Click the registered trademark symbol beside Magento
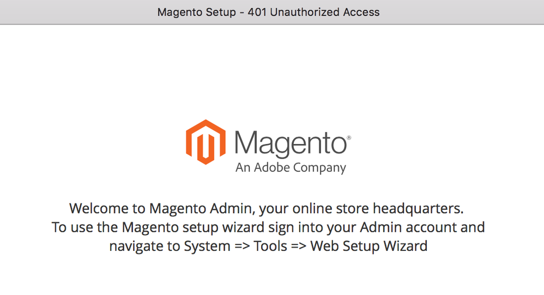The width and height of the screenshot is (544, 295). click(x=349, y=138)
